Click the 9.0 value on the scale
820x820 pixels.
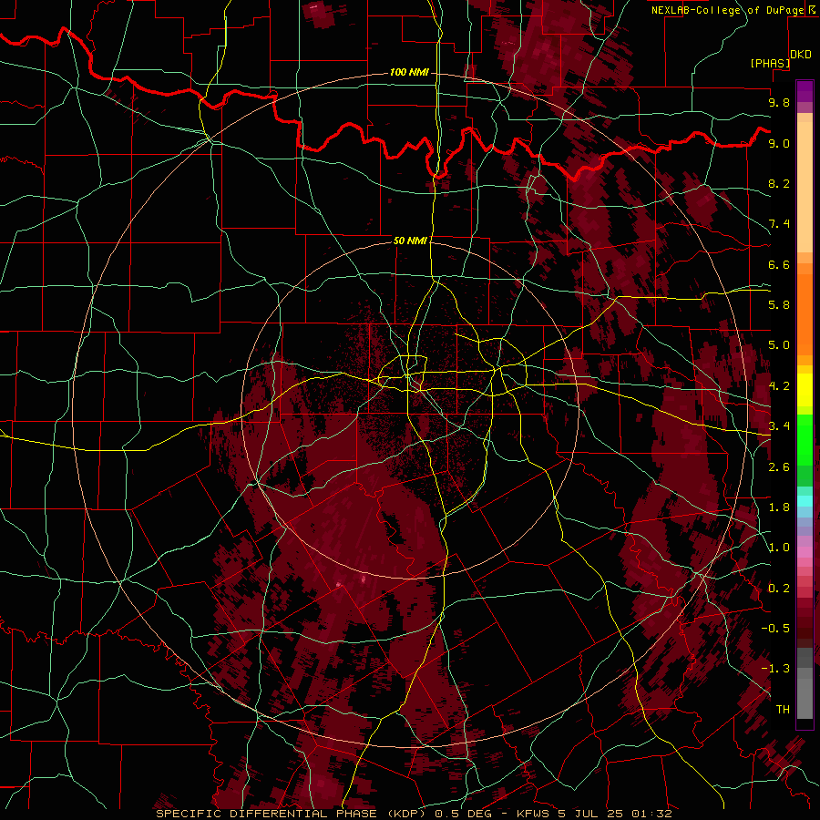[x=779, y=143]
